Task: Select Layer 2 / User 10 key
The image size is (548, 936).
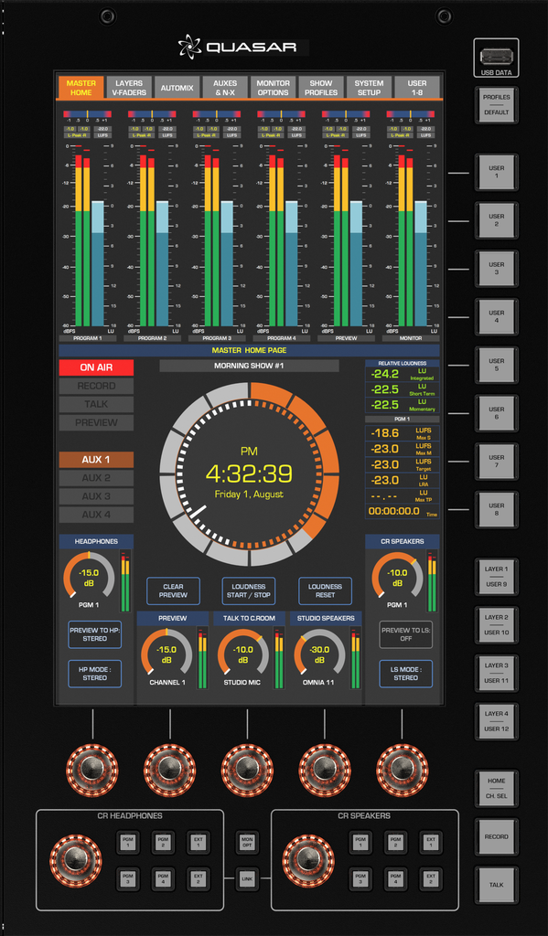Action: tap(496, 625)
